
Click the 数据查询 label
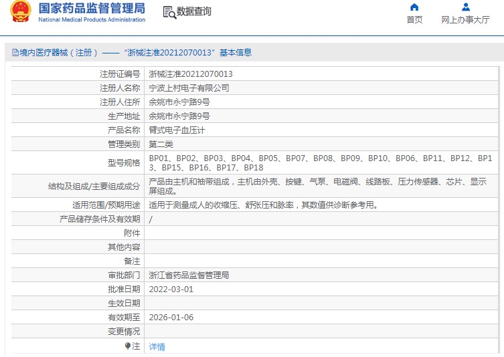click(194, 11)
